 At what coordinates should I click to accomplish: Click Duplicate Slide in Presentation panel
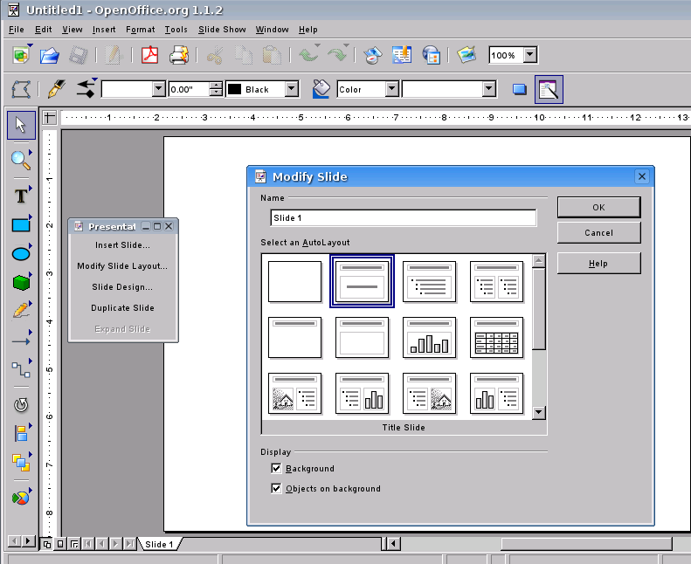122,308
